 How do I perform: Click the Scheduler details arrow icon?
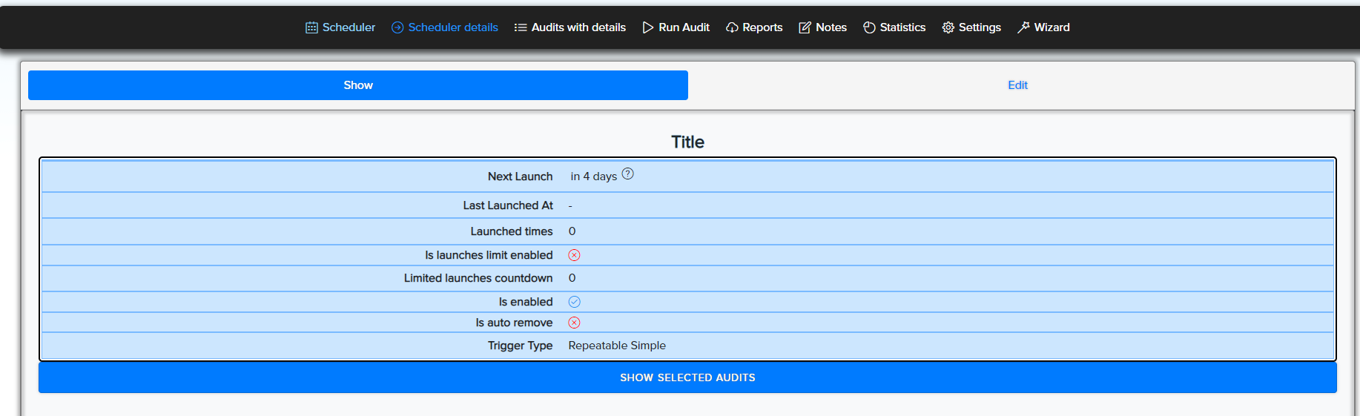click(x=397, y=27)
